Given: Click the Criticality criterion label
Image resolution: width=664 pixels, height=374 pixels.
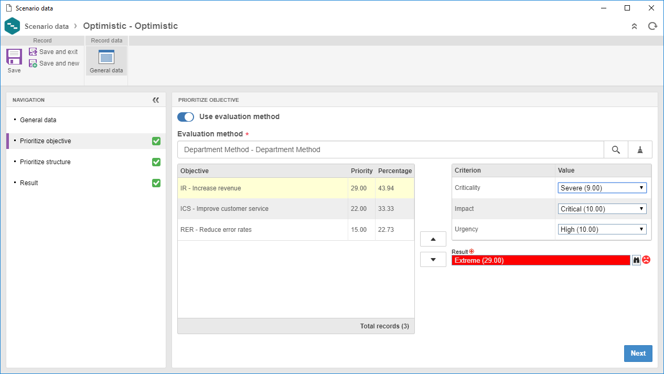Looking at the screenshot, I should point(467,188).
